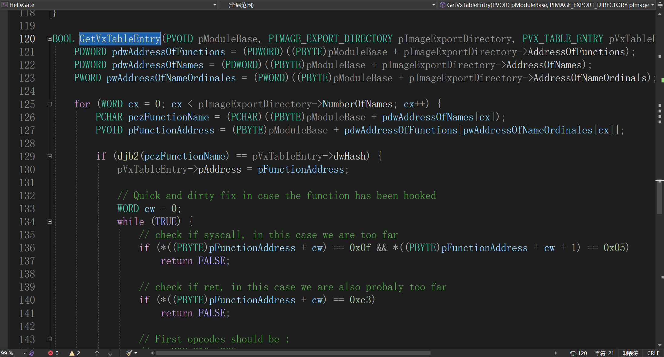Open the global scope (全局范围) dropdown
Image resolution: width=664 pixels, height=357 pixels.
433,5
